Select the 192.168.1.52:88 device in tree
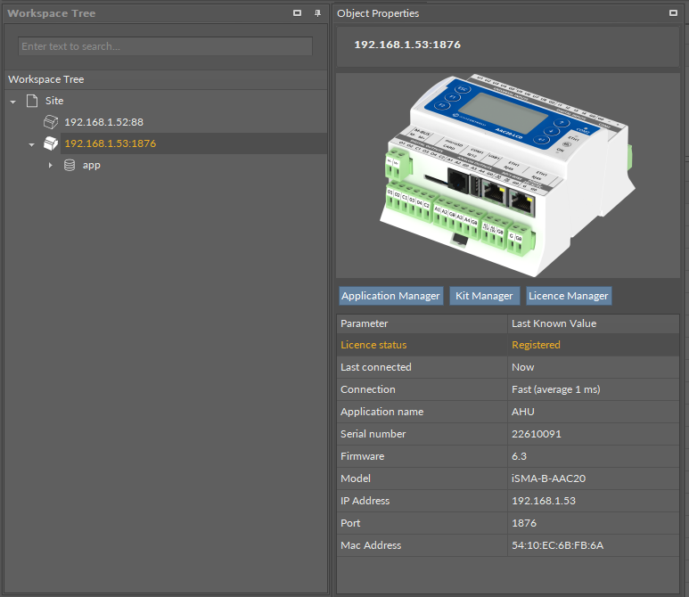Screen dimensions: 689x597 [x=103, y=122]
